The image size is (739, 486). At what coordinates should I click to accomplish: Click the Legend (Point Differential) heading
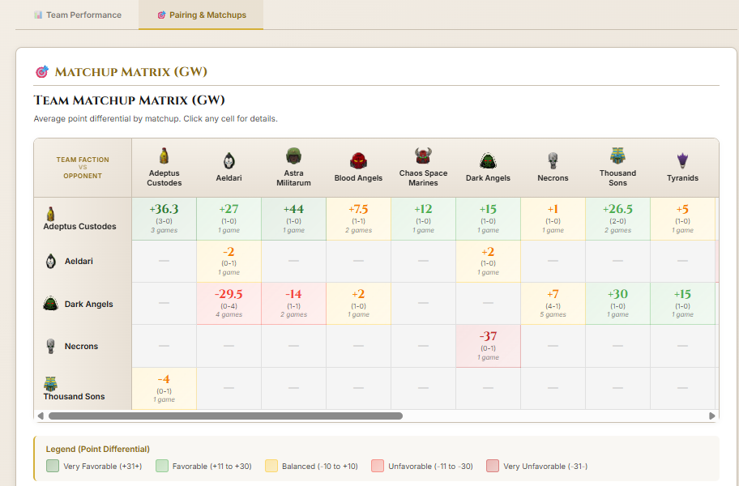coord(97,449)
